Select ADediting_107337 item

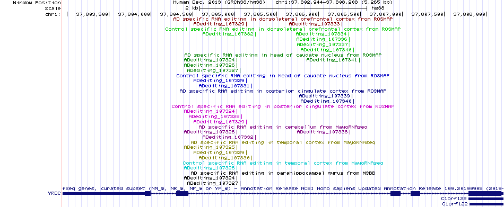324,44
